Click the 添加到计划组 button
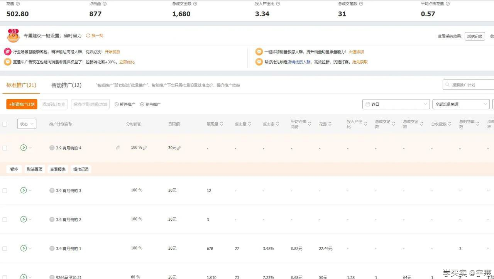 point(54,104)
